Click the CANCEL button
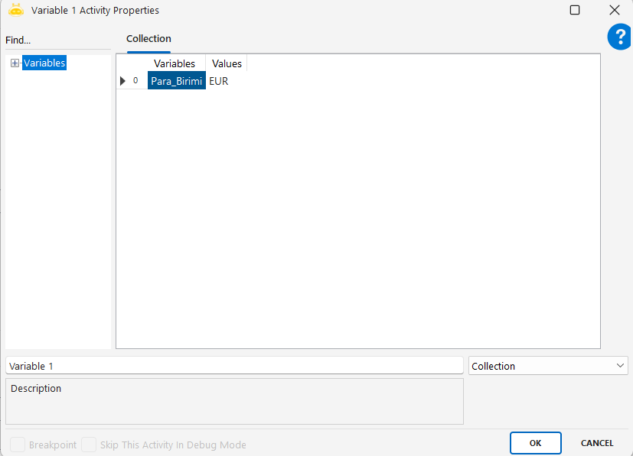 pos(597,443)
